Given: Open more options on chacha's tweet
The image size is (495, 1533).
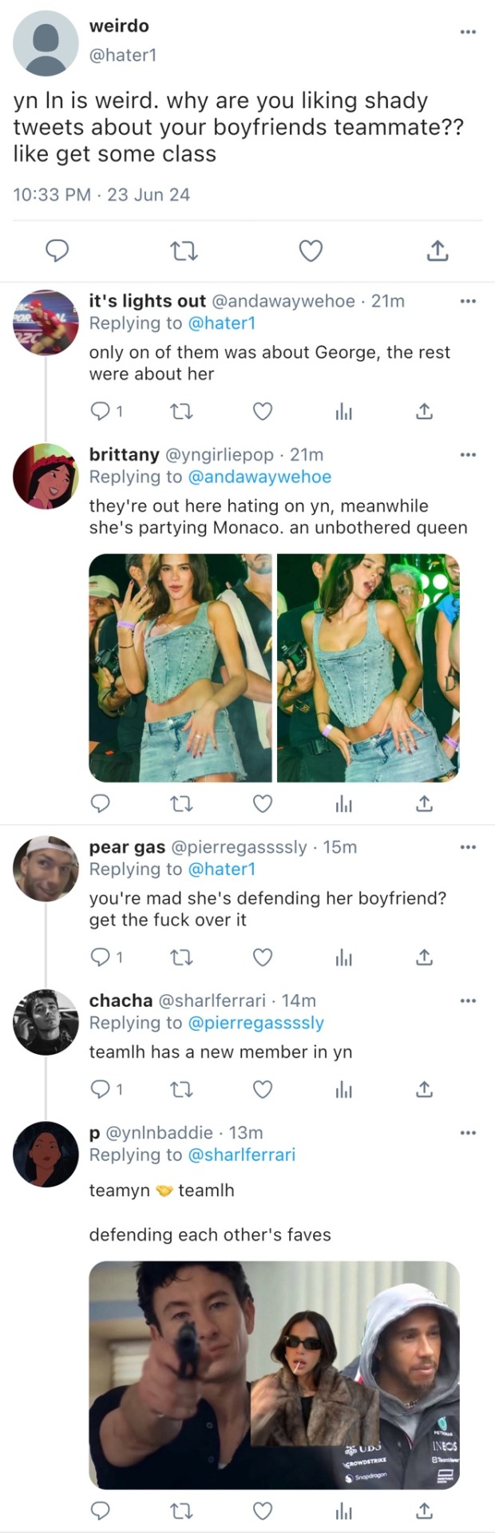Looking at the screenshot, I should click(x=468, y=1000).
